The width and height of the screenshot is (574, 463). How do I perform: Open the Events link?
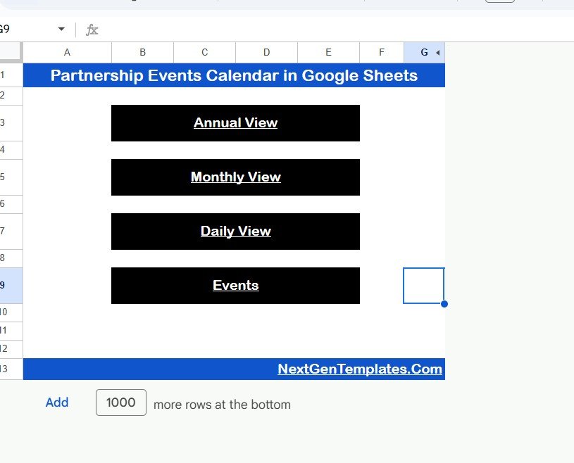coord(235,285)
